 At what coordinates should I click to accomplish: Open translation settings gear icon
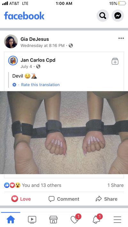tap(14, 85)
